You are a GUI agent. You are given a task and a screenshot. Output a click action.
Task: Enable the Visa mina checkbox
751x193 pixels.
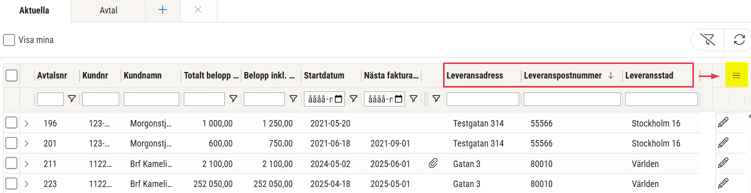click(9, 40)
